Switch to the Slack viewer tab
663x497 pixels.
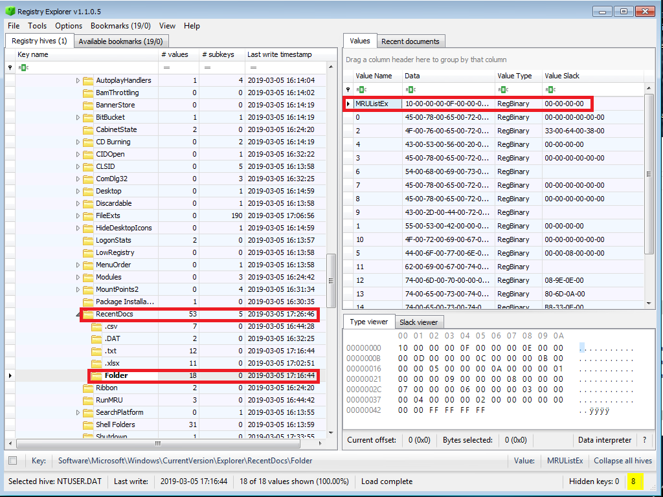(418, 322)
